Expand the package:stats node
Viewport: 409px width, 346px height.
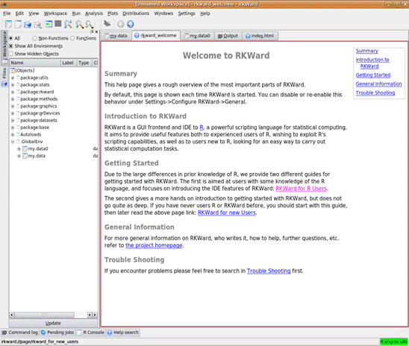coord(13,85)
